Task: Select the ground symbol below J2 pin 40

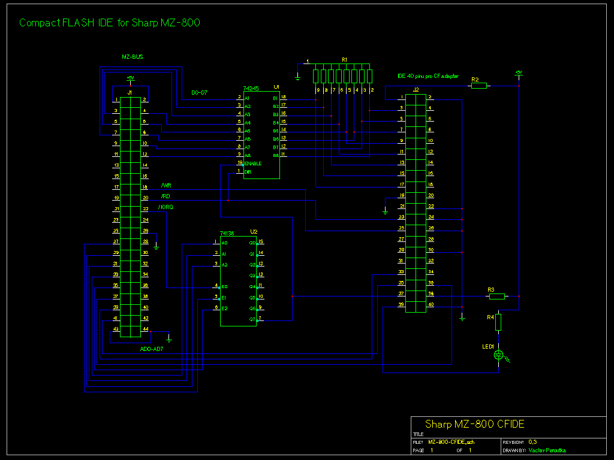Action: pos(462,318)
